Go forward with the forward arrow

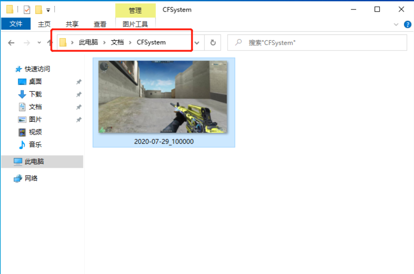point(27,43)
